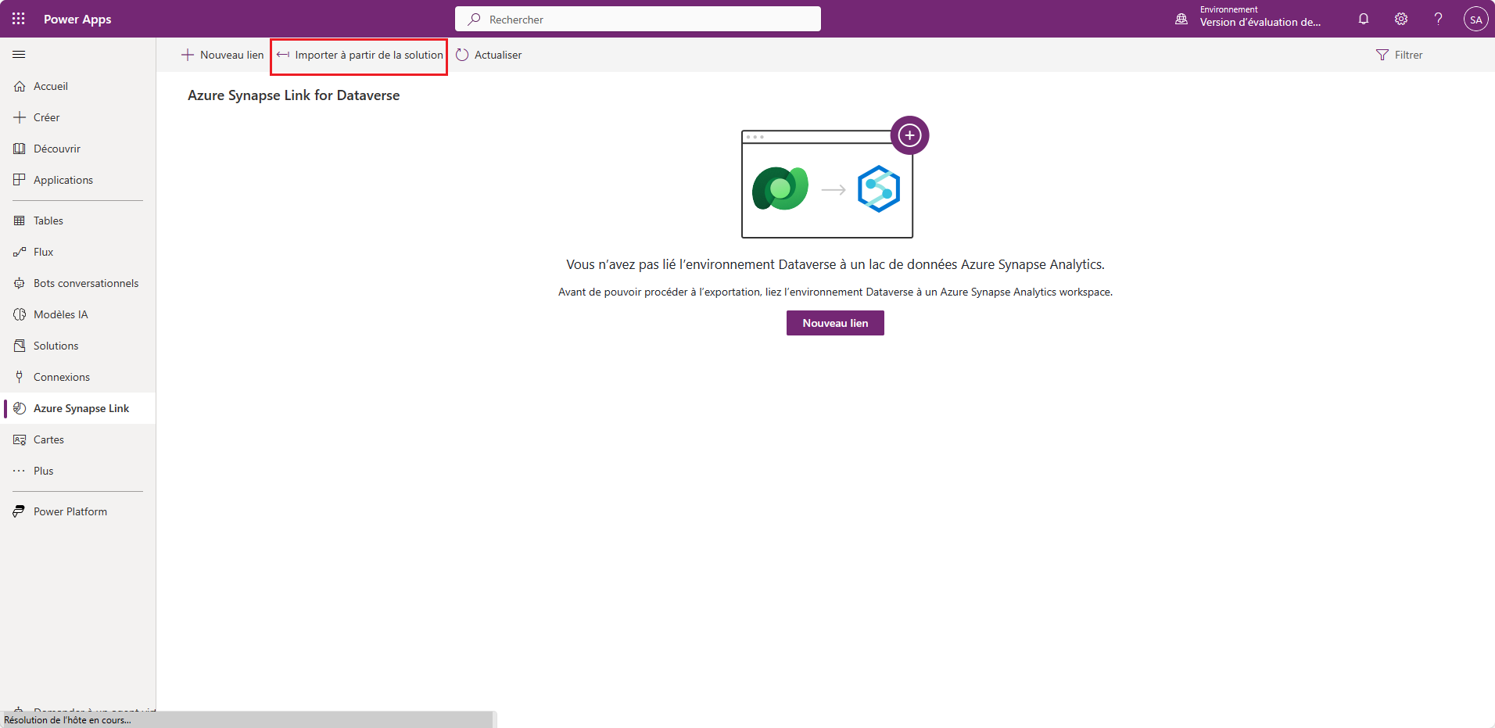The width and height of the screenshot is (1495, 728).
Task: Open Power Platform from the navigation
Action: [x=70, y=511]
